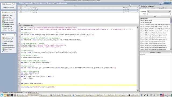This screenshot has width=172, height=97.
Task: Click the About Mirth Connect icon
Action: tap(3, 46)
